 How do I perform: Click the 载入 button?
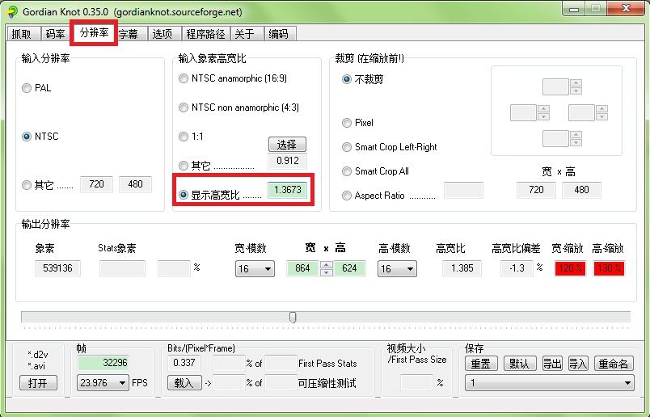click(184, 383)
